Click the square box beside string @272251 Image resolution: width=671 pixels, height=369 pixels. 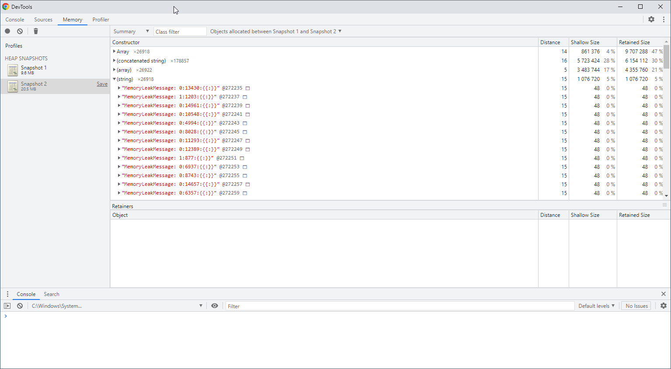pos(242,158)
